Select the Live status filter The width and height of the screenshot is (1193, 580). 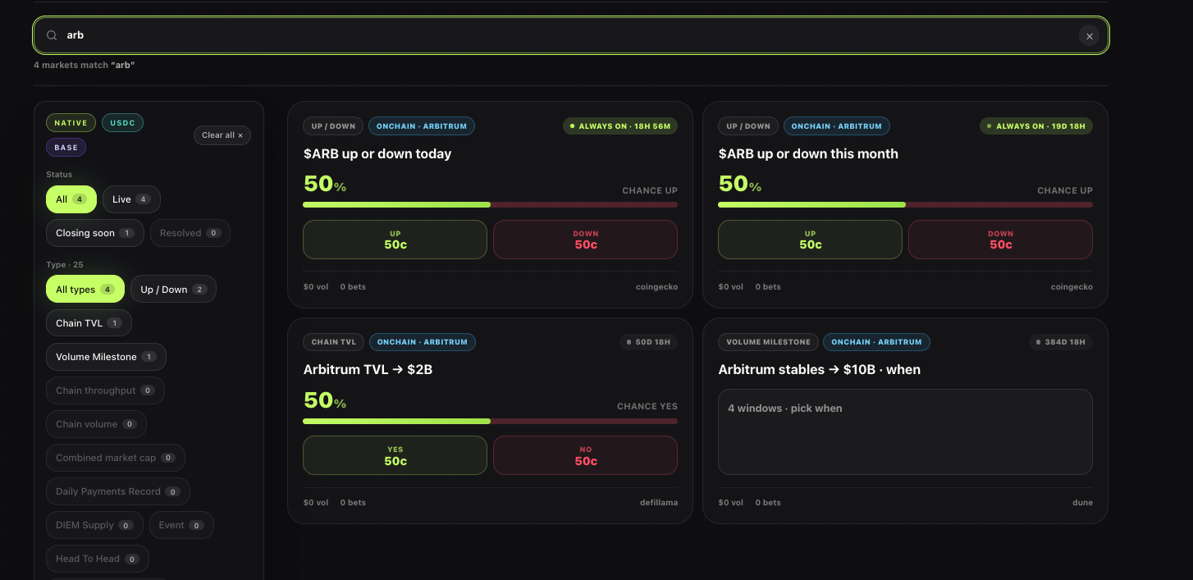tap(131, 199)
